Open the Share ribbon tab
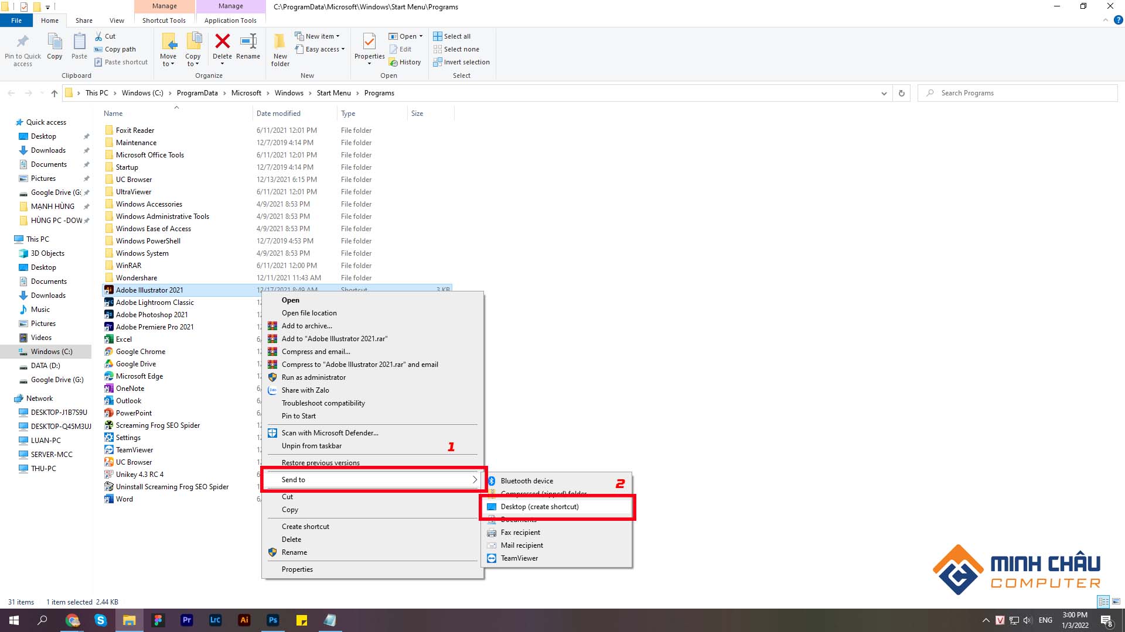 coord(84,20)
